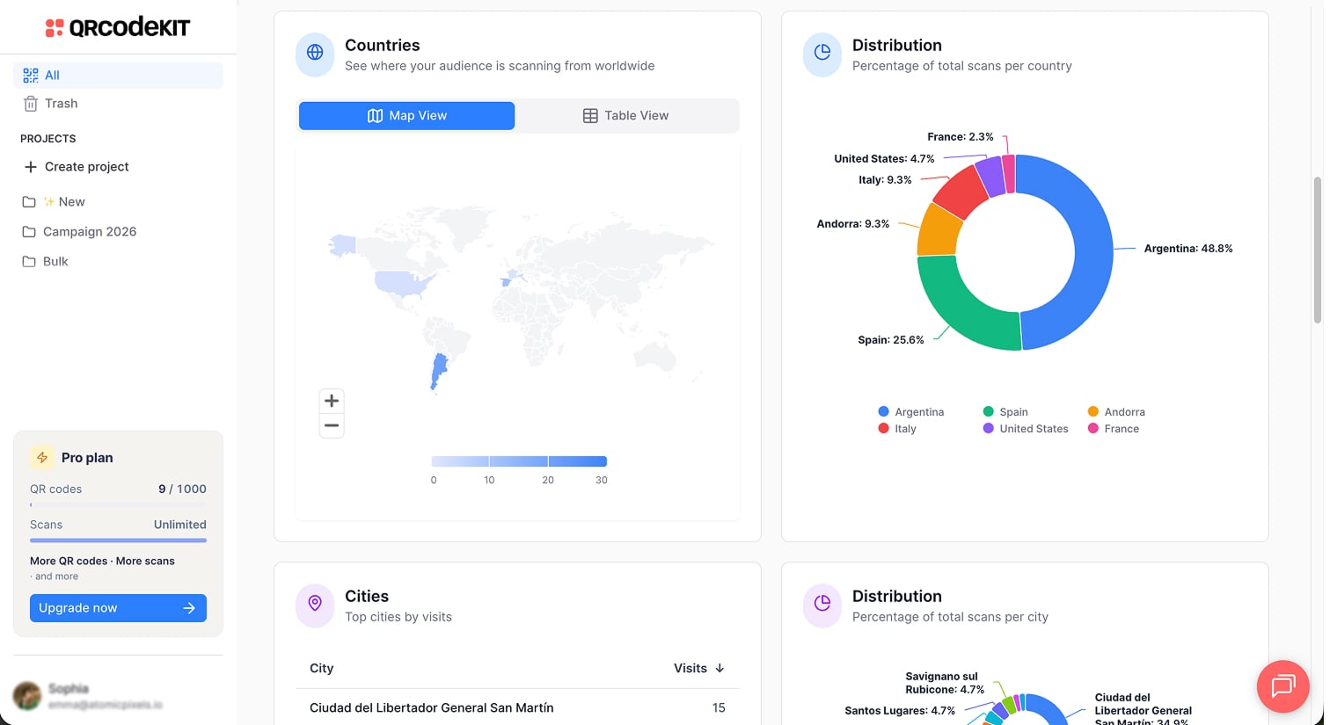Click the Pro plan lightning icon
The height and width of the screenshot is (725, 1337).
[42, 458]
